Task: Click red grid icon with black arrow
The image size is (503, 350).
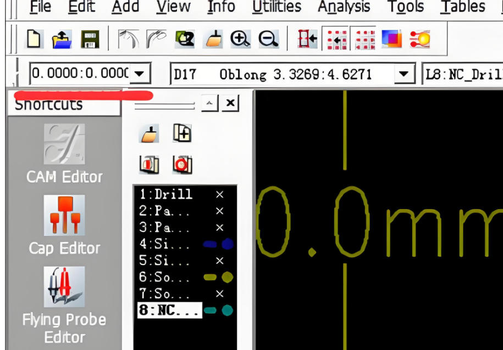Action: (336, 39)
